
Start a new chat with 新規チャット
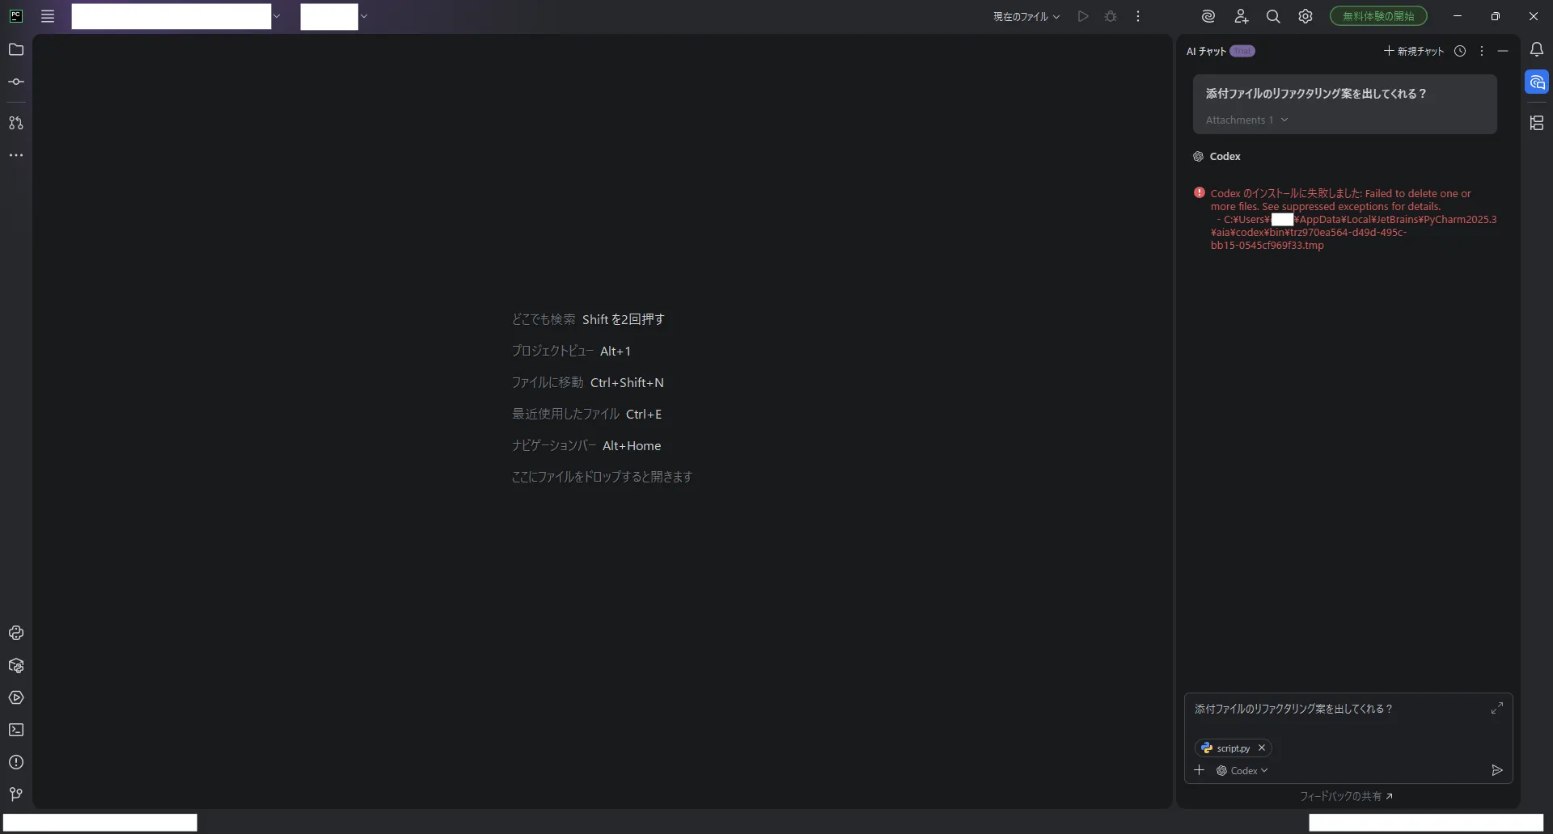pyautogui.click(x=1414, y=51)
